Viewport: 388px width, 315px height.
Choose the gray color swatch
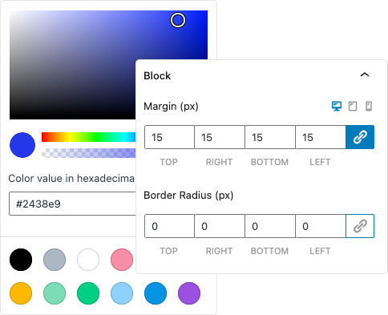click(x=55, y=260)
